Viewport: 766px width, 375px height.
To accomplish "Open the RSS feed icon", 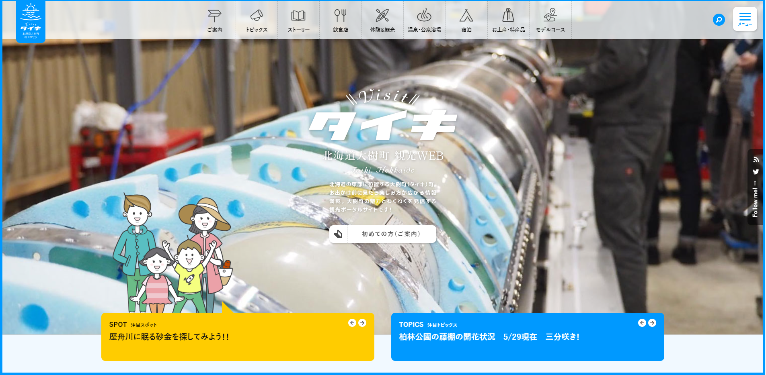I will coord(756,159).
